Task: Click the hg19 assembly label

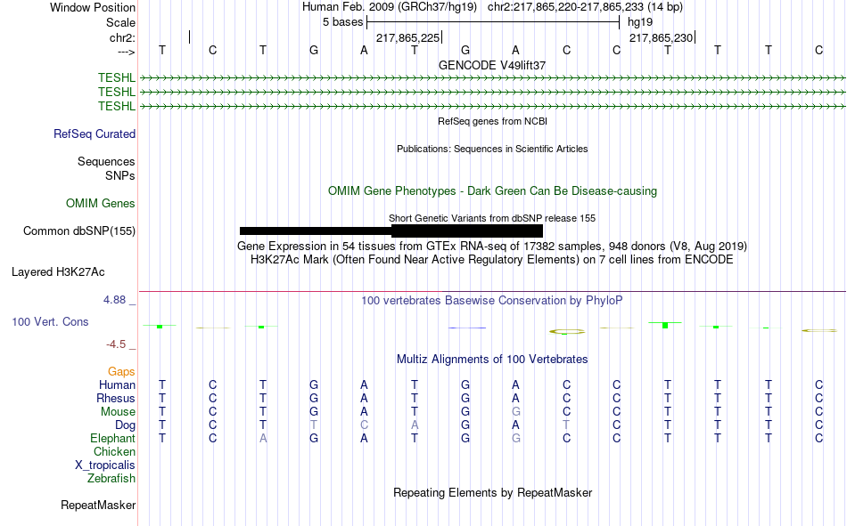Action: 640,22
